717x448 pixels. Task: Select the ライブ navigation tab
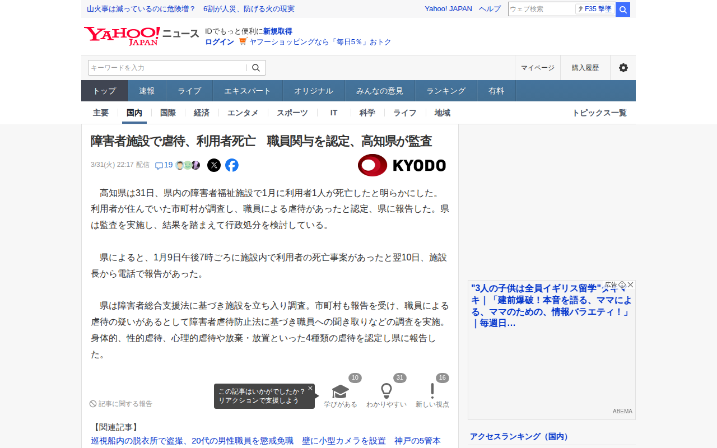[189, 91]
